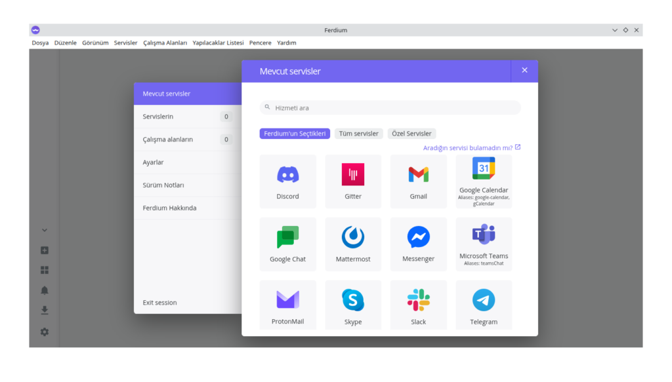The image size is (672, 382).
Task: Open Ayarlar in settings navigation
Action: pyautogui.click(x=188, y=162)
